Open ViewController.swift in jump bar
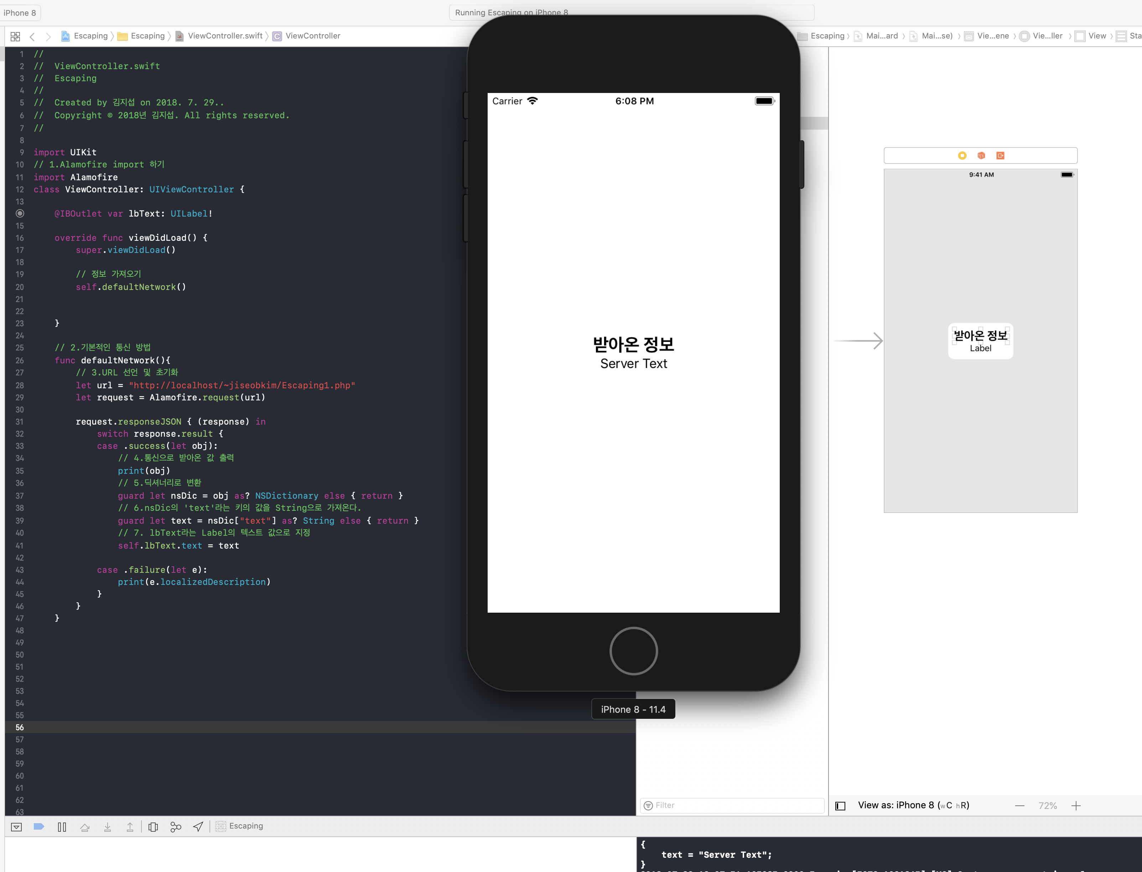Screen dimensions: 1142x872 225,36
